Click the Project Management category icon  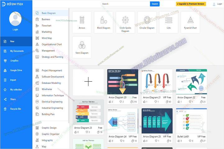37,70
